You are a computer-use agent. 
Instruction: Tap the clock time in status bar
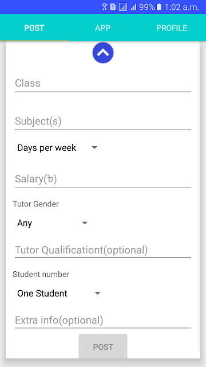coord(181,7)
